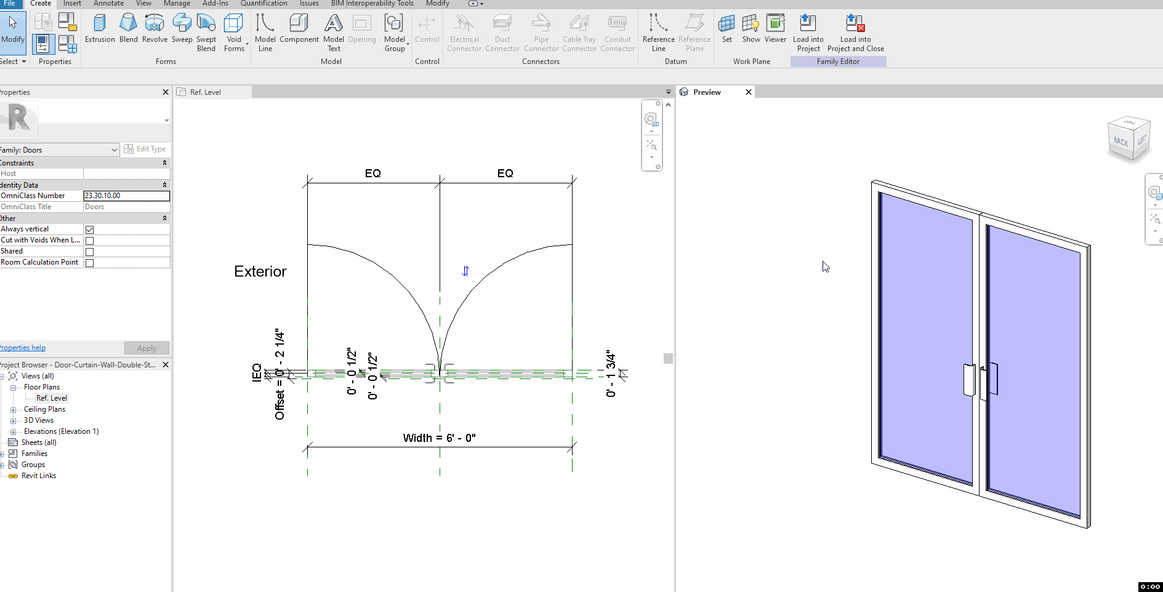This screenshot has width=1163, height=592.
Task: Choose the Swept Blend tool
Action: pyautogui.click(x=206, y=33)
